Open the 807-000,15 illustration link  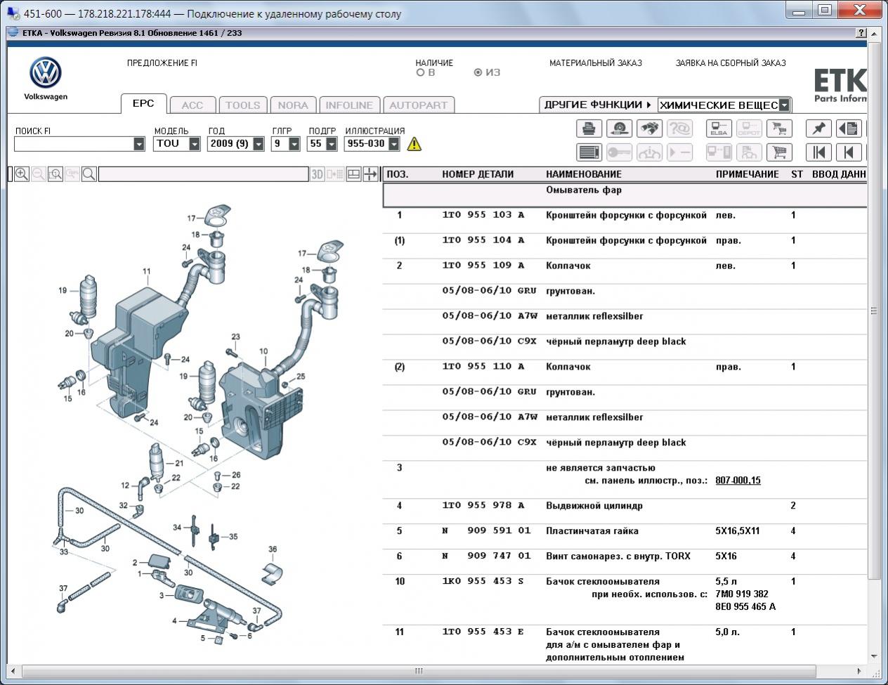[x=738, y=481]
